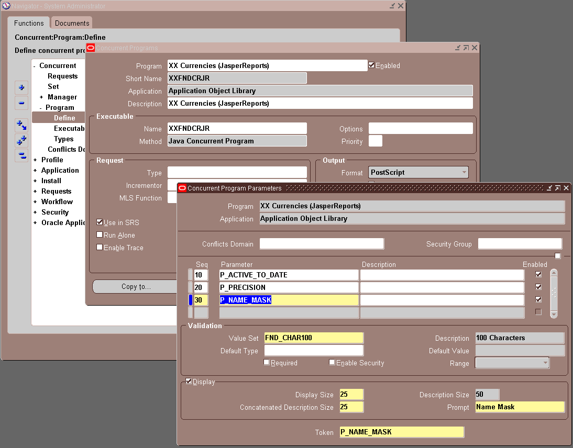Collapse the Concurrent tree node

coord(35,66)
